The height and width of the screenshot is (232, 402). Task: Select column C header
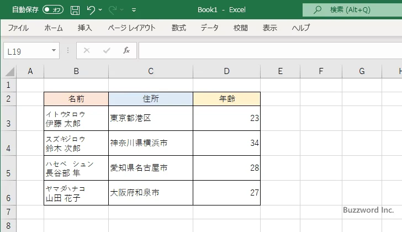click(151, 71)
